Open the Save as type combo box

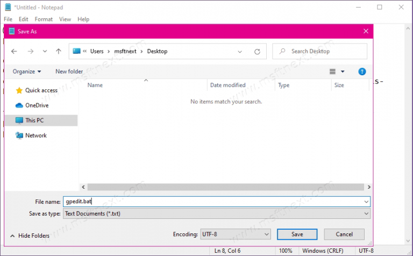(217, 214)
